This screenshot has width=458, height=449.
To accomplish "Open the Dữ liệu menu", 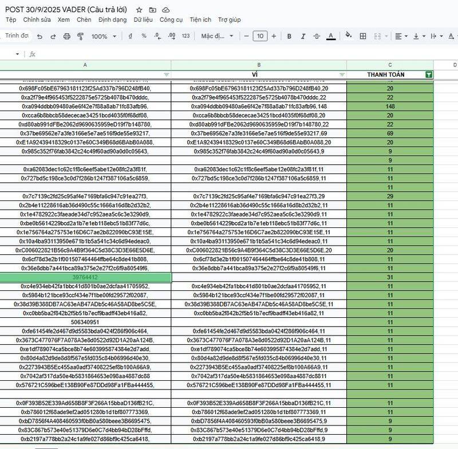I will [x=143, y=19].
